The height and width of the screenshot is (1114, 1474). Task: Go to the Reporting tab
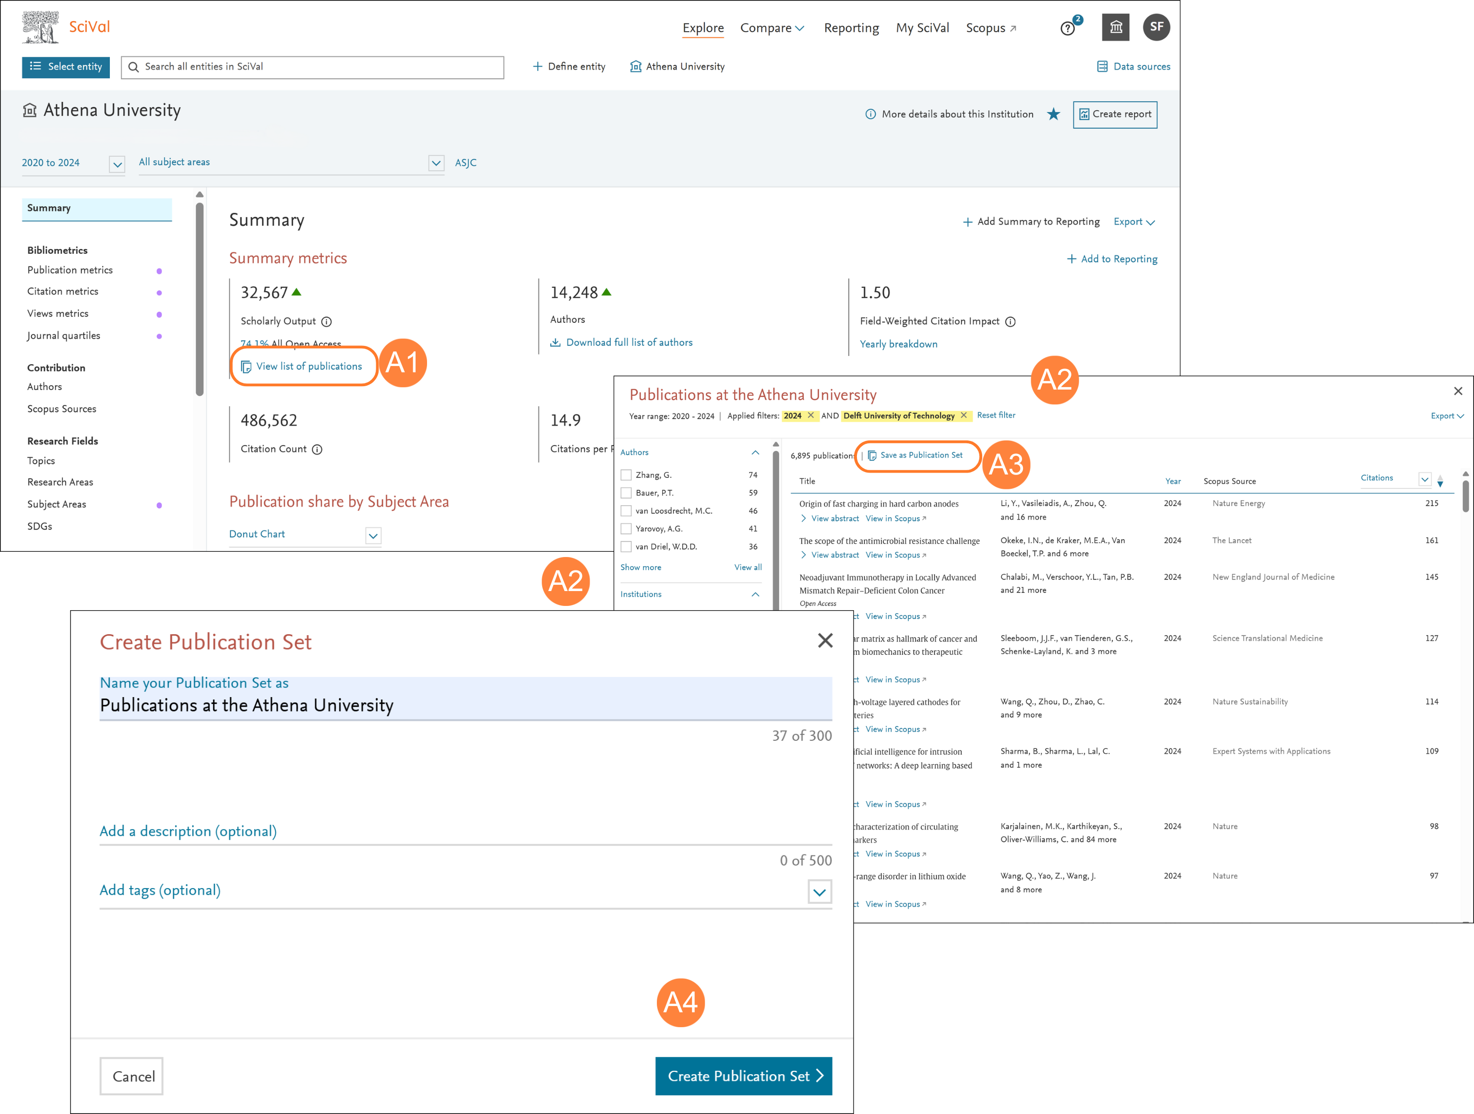(x=851, y=28)
